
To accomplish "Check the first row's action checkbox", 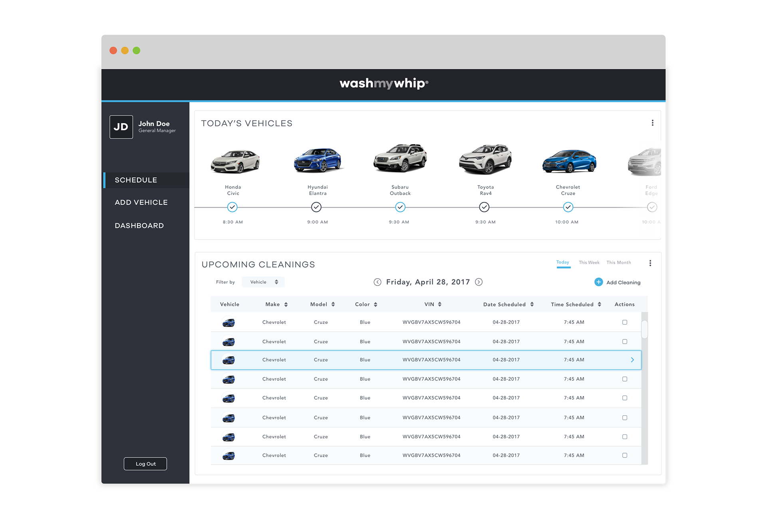I will click(625, 322).
